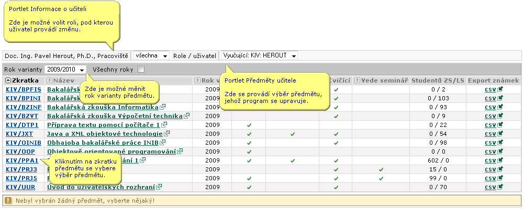Viewport: 524px width, 209px height.
Task: Click the warning icon in the notice bar
Action: 8,201
